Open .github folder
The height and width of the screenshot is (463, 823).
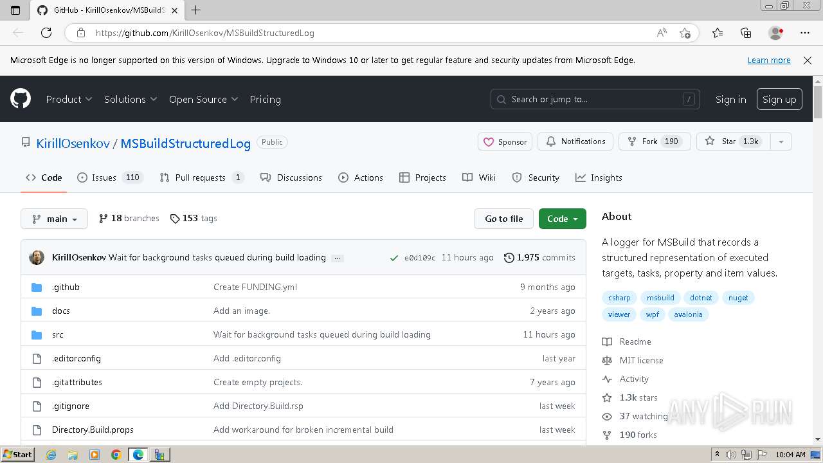[66, 287]
